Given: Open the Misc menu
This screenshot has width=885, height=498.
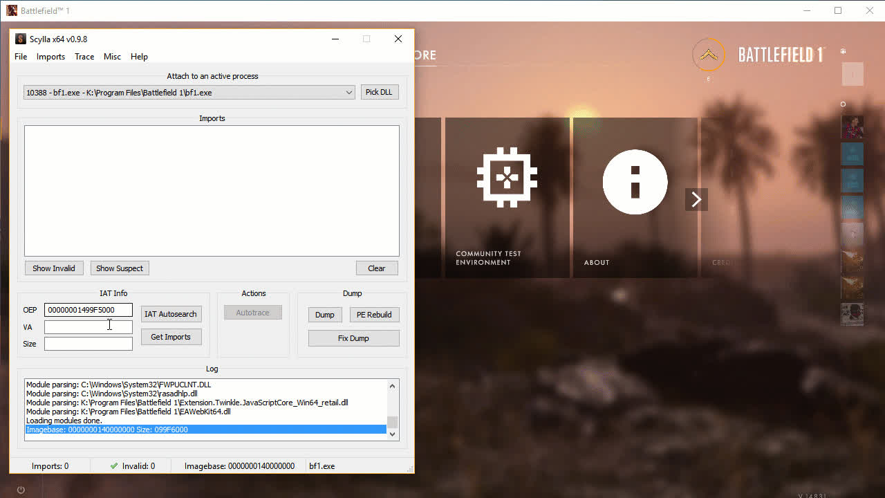Looking at the screenshot, I should (112, 57).
